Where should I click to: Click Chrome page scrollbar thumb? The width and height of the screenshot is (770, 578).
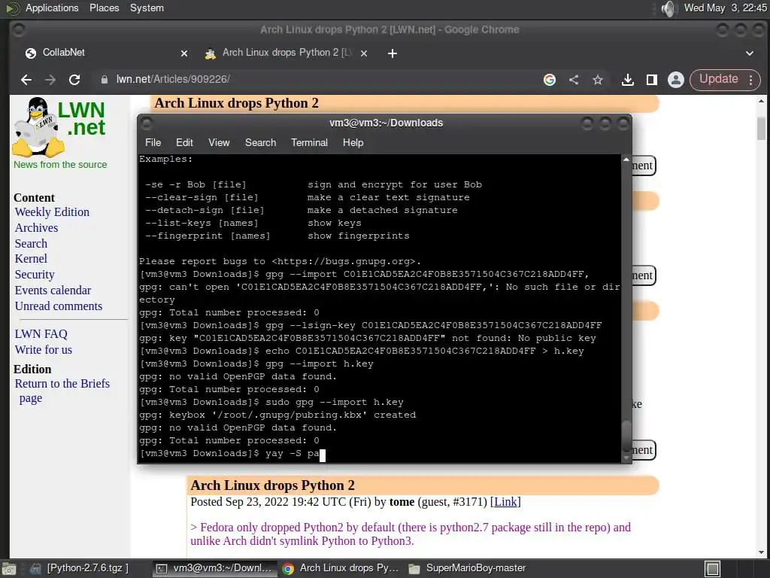pyautogui.click(x=761, y=128)
